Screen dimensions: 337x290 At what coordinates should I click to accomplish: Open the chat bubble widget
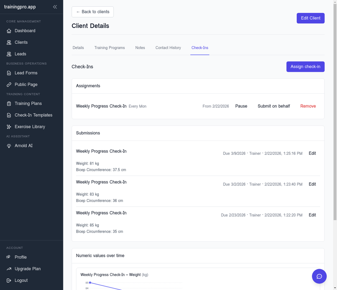point(319,276)
